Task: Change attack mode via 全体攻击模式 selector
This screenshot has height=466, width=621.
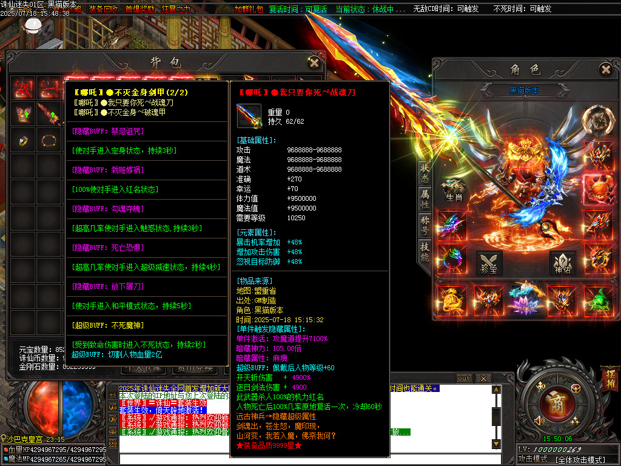Action: coord(581,459)
